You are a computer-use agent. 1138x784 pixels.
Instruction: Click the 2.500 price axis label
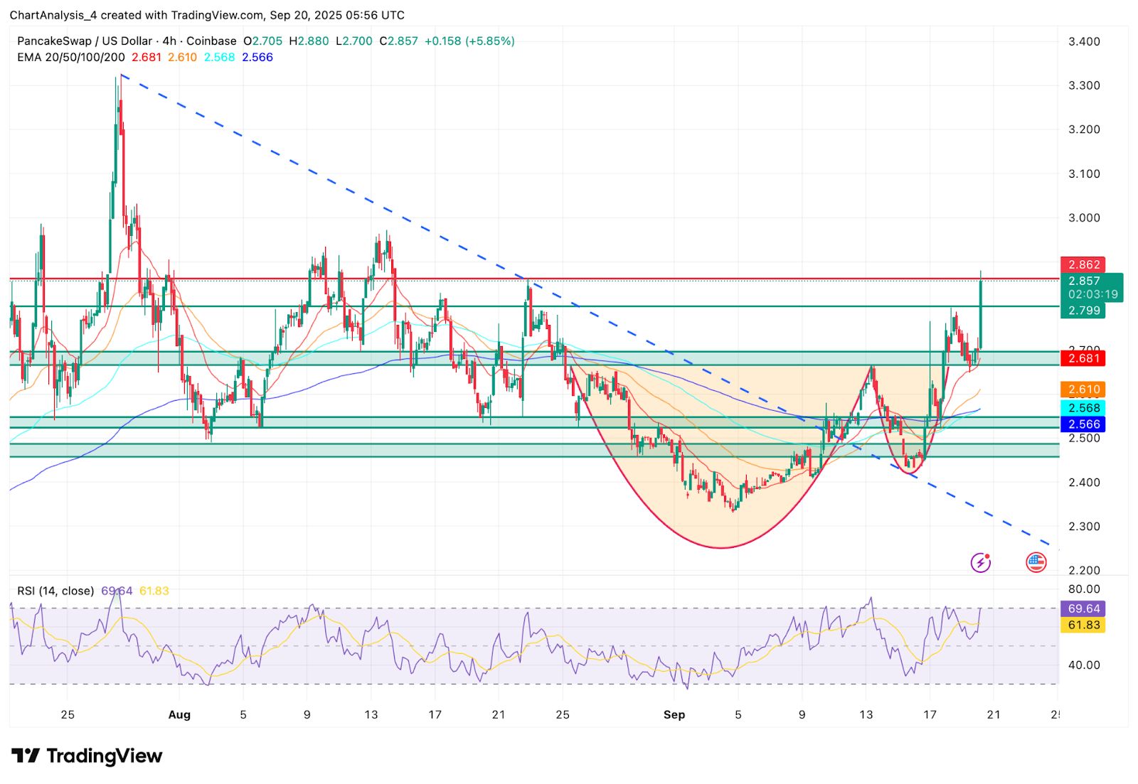[x=1084, y=439]
